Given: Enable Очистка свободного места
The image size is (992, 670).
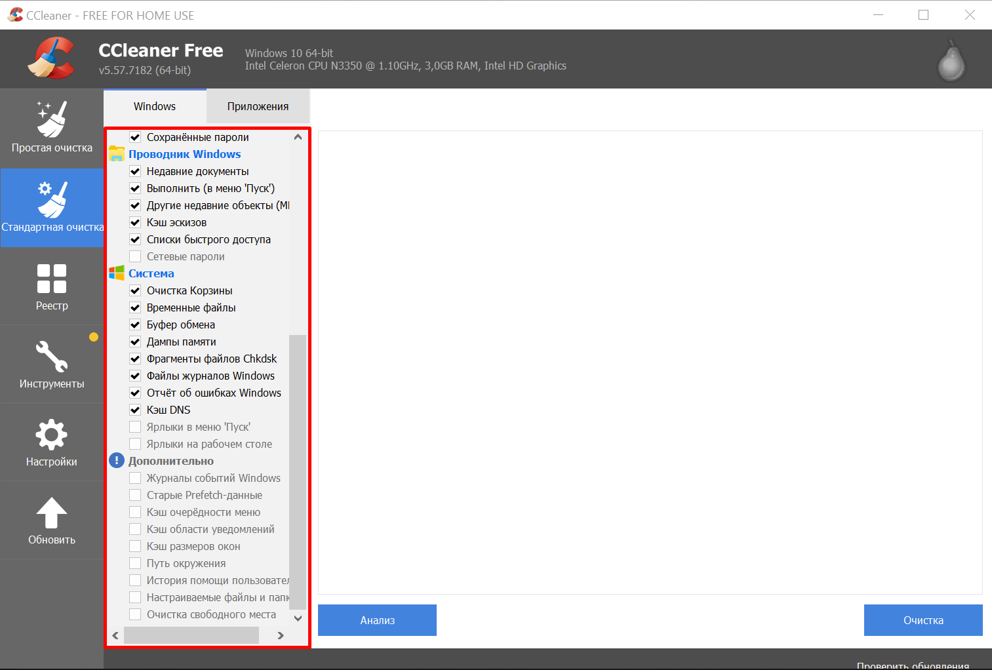Looking at the screenshot, I should [135, 614].
